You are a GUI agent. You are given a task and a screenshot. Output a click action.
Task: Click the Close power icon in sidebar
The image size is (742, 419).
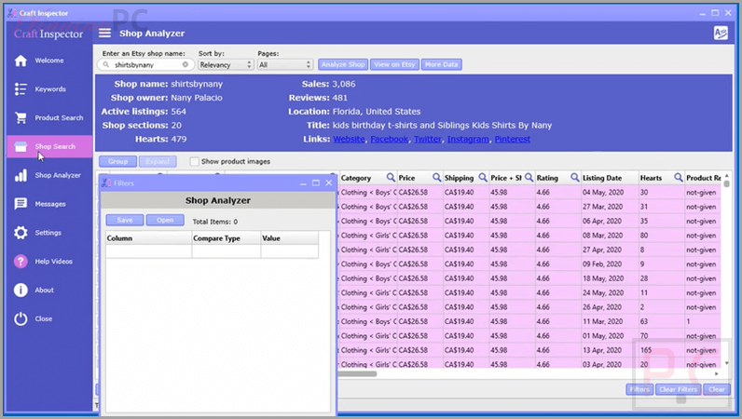click(21, 318)
